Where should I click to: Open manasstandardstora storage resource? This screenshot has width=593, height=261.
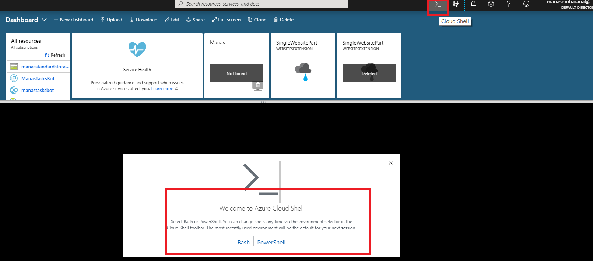tap(45, 67)
